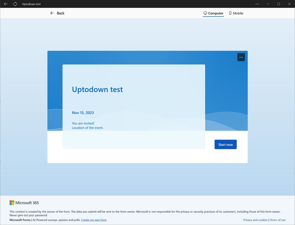Minimize the Forms preview window

click(268, 4)
